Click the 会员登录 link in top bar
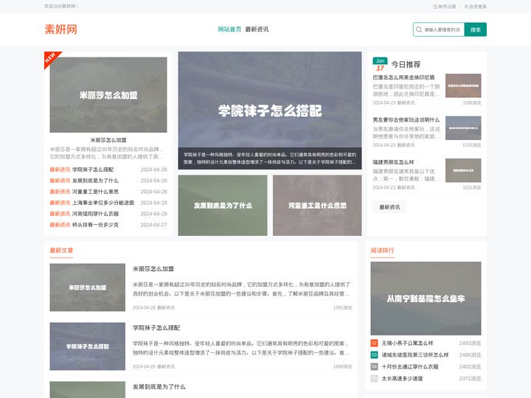 tap(476, 7)
